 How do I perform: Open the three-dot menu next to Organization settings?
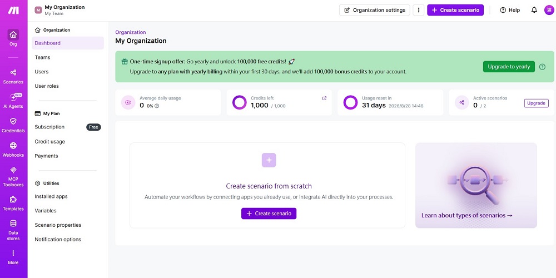(419, 10)
